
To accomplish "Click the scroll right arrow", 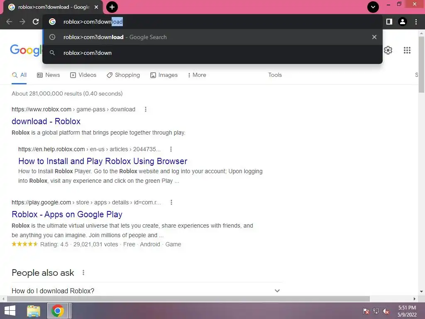I will click(x=415, y=299).
